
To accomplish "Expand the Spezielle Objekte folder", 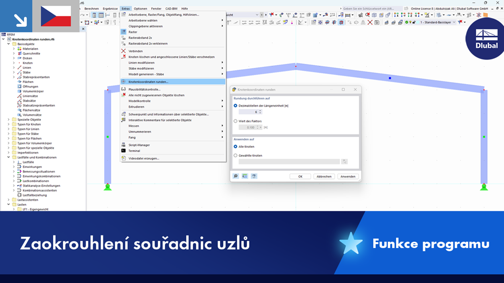I will (9, 119).
